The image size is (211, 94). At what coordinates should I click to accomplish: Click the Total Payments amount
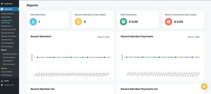point(133,22)
